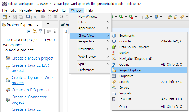
Task: Close the Project Explorer tab
Action: [x=39, y=25]
